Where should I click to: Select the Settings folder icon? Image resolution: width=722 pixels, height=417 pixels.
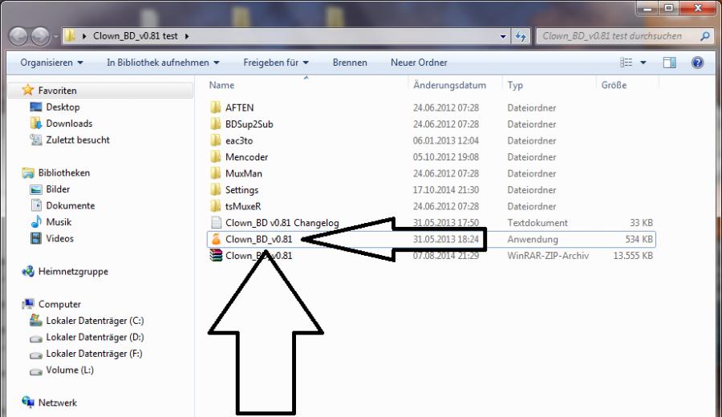pos(216,189)
